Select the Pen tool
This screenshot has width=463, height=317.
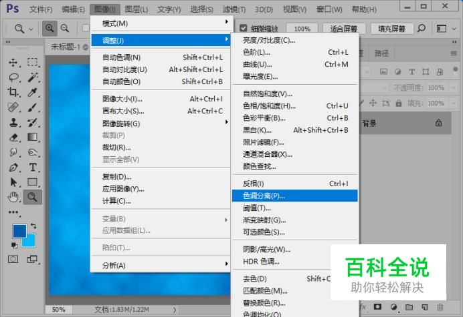point(13,168)
